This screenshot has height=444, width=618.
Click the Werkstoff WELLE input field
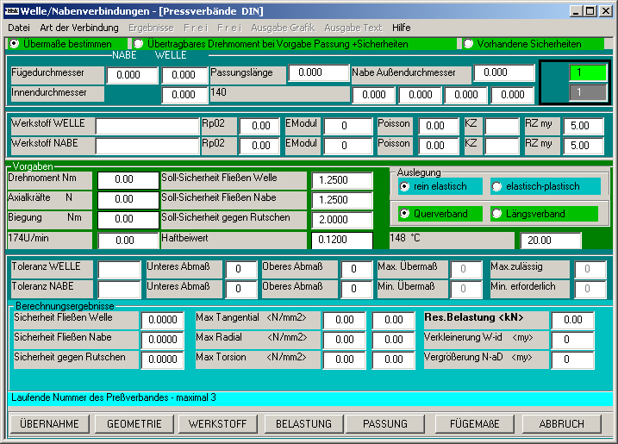[x=147, y=127]
